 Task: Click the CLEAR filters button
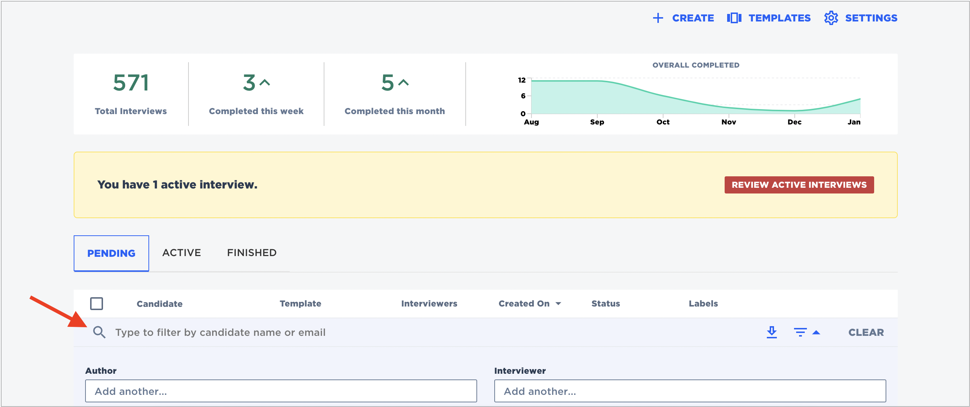(x=866, y=333)
